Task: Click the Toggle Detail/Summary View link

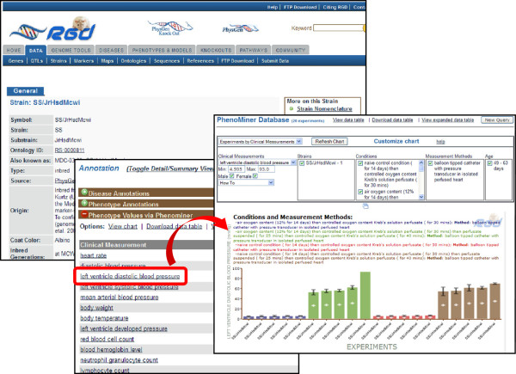Action: [x=170, y=169]
